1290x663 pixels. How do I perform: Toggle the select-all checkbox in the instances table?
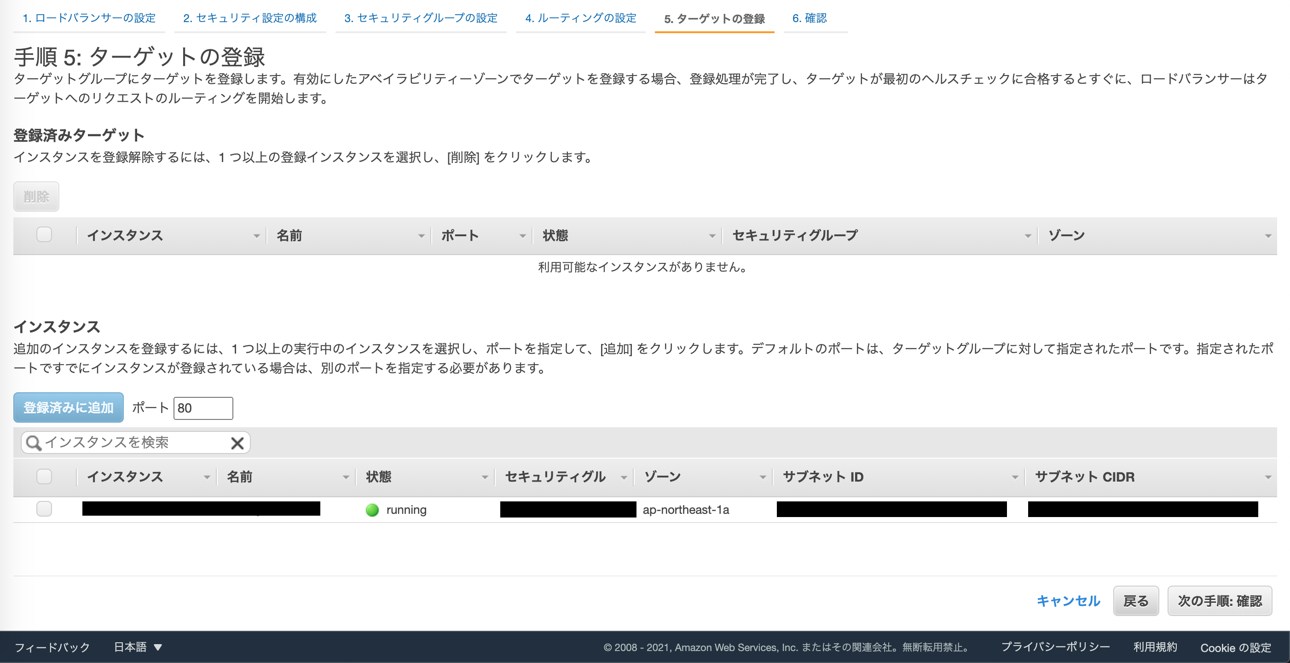pos(44,477)
